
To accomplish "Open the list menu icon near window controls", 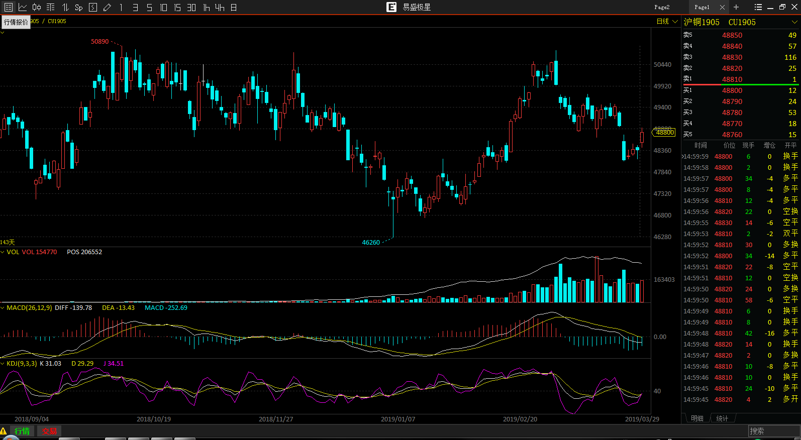I will (758, 7).
